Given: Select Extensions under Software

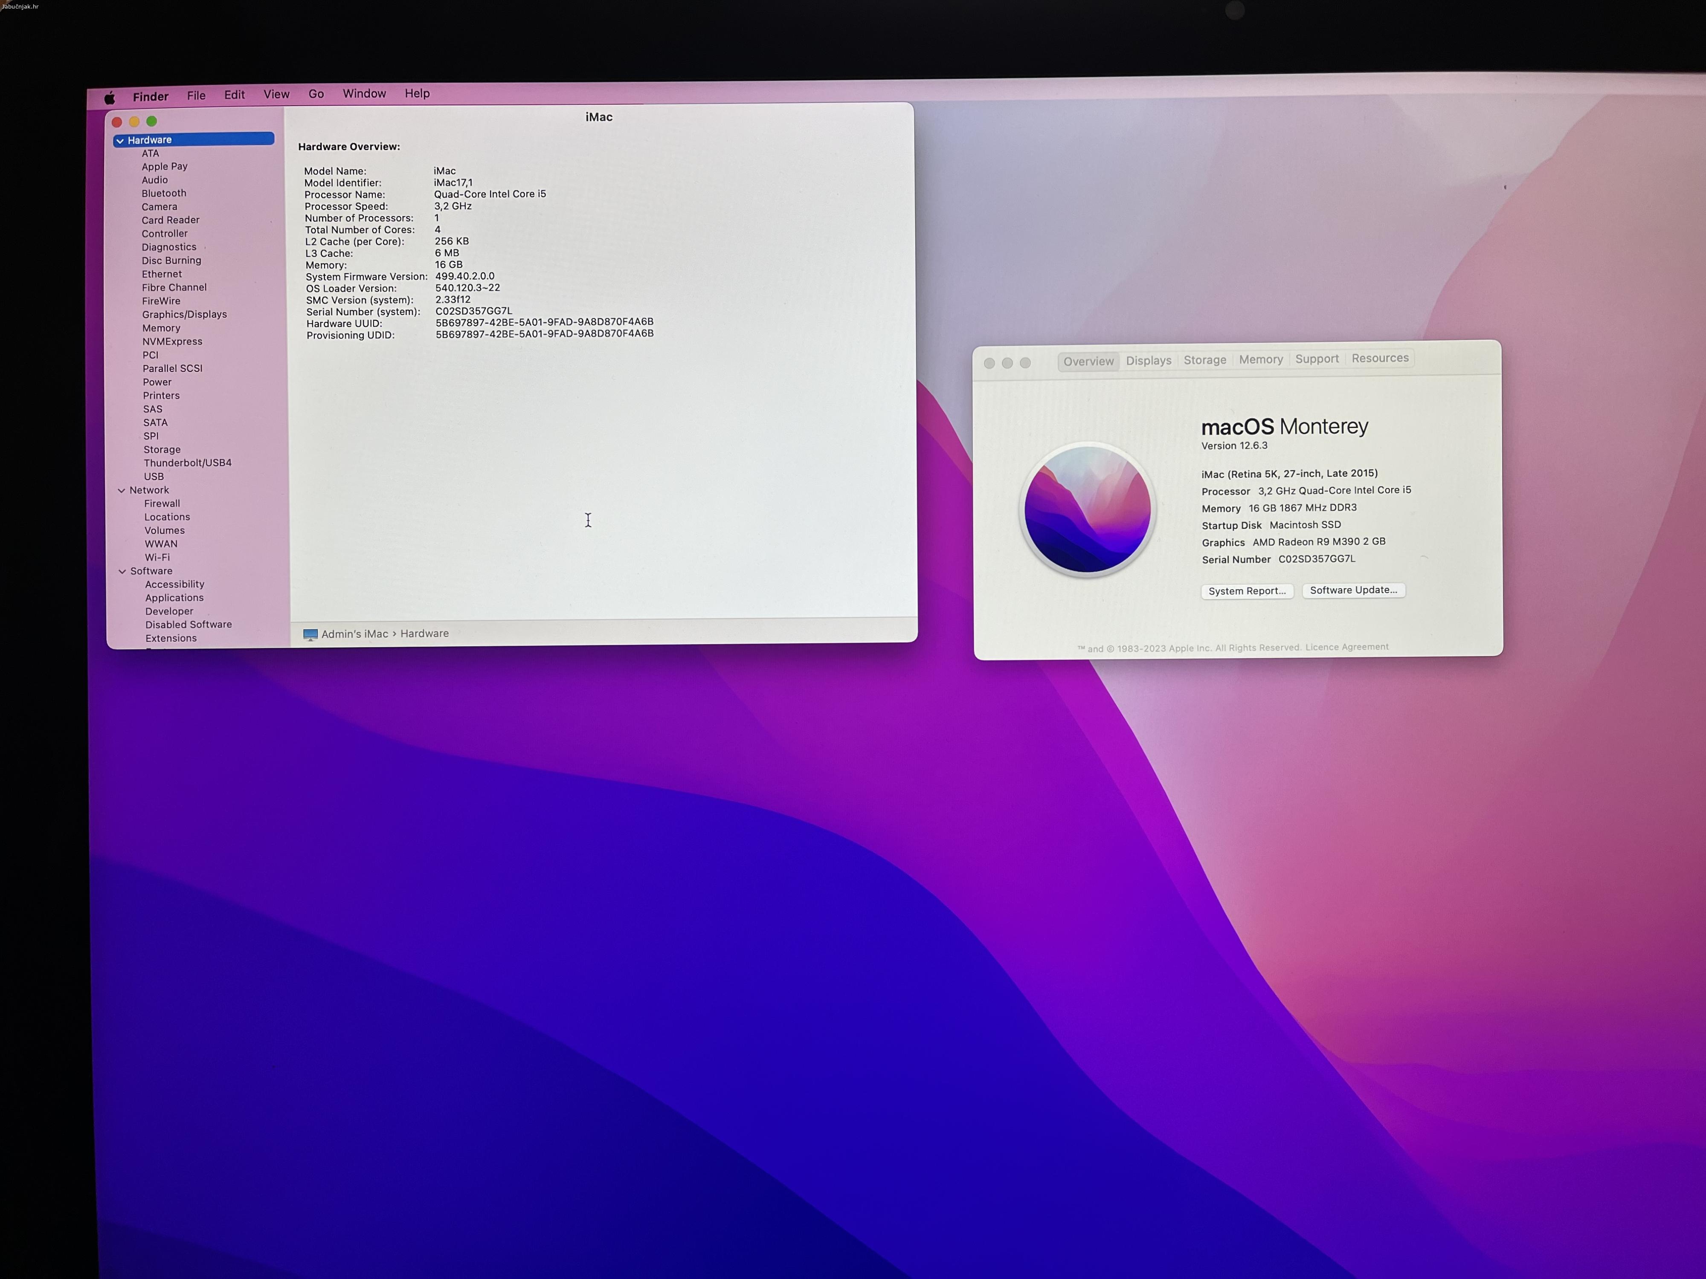Looking at the screenshot, I should pyautogui.click(x=171, y=638).
